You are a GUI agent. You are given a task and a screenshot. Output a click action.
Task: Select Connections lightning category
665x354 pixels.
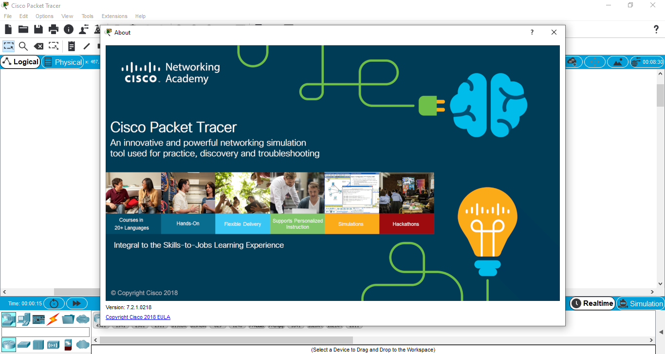(53, 319)
